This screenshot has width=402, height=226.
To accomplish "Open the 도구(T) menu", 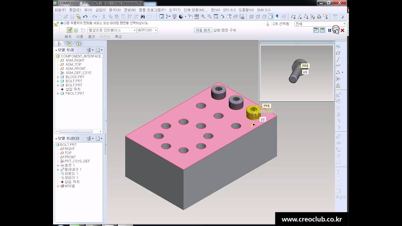I will click(175, 10).
